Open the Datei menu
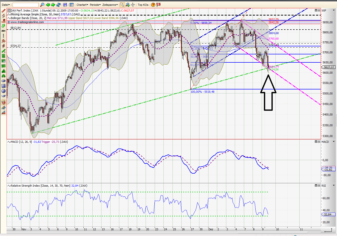The width and height of the screenshot is (337, 236). tap(5, 5)
